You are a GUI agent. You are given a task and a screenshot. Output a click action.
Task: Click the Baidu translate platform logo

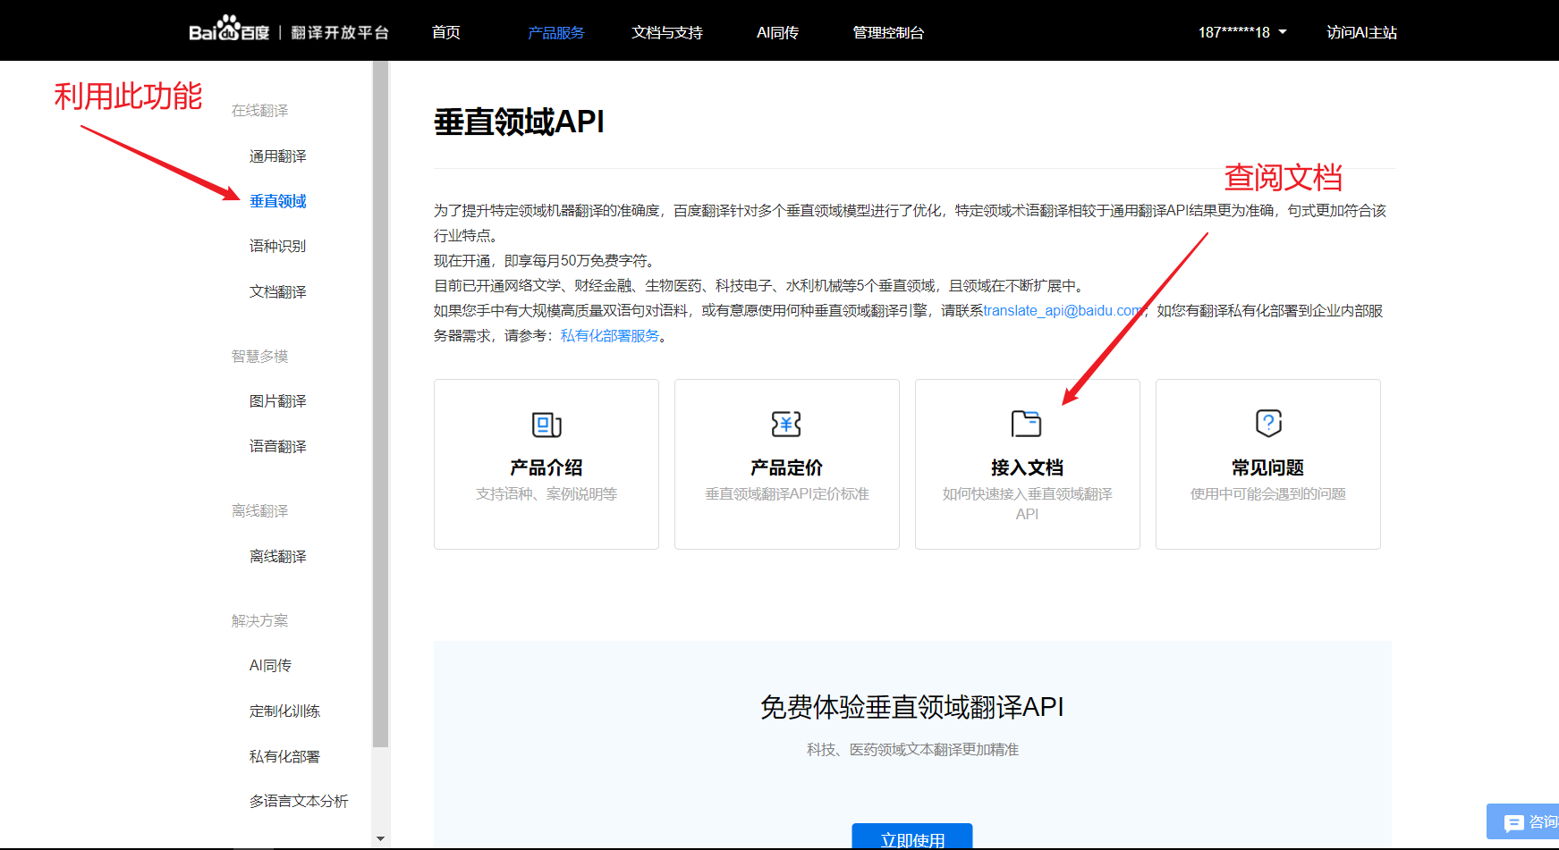(x=289, y=31)
